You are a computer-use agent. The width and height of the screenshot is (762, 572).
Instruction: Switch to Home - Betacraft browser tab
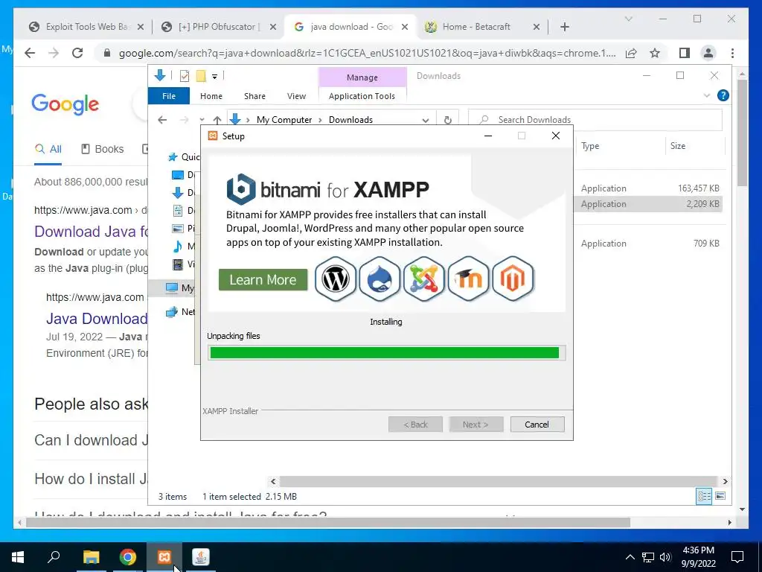coord(482,27)
